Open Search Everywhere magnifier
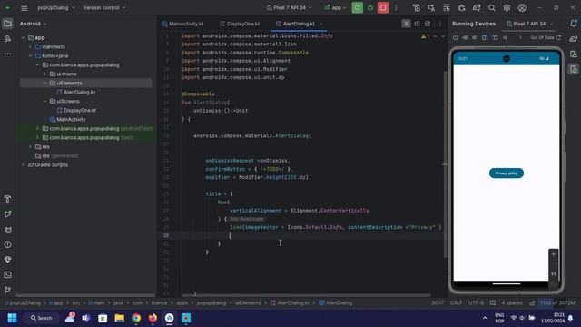 (492, 7)
